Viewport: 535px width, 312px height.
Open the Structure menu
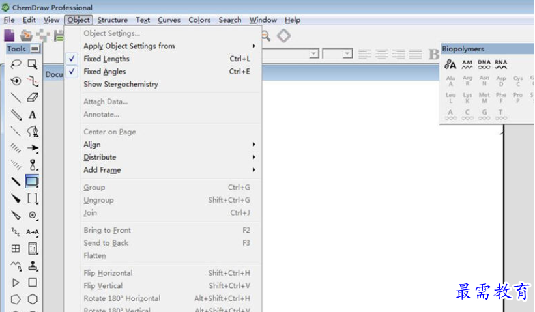point(112,20)
